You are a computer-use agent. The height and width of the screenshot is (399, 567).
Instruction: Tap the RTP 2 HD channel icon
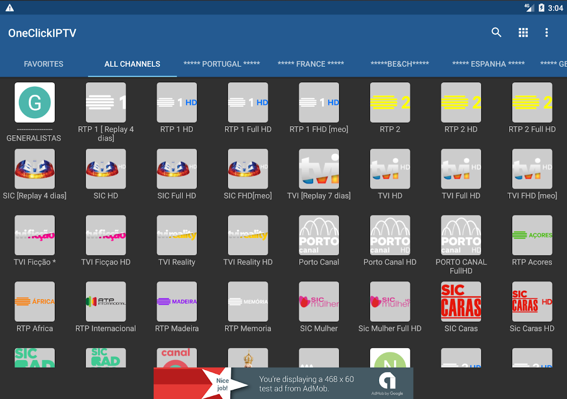tap(461, 102)
